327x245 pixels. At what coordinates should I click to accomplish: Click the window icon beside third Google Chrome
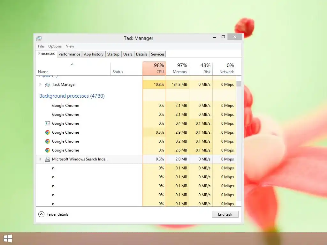pyautogui.click(x=48, y=123)
